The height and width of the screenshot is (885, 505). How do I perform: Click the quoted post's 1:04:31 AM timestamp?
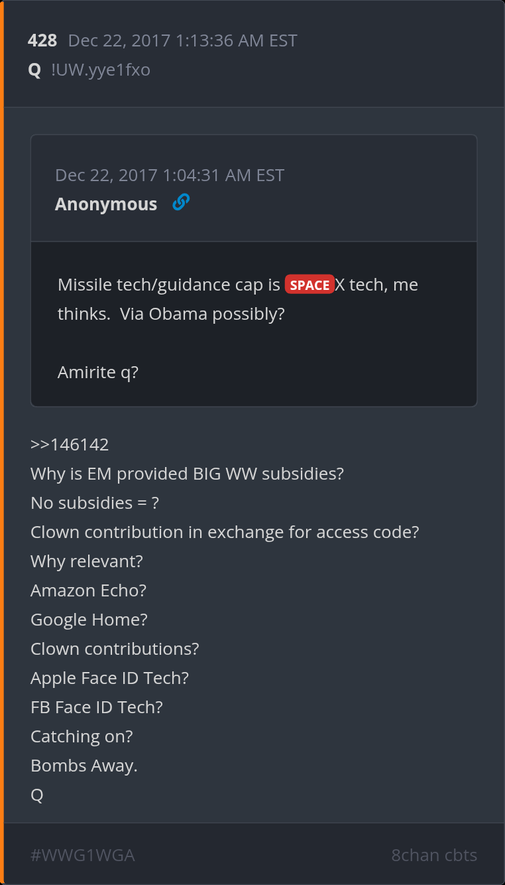pos(170,175)
